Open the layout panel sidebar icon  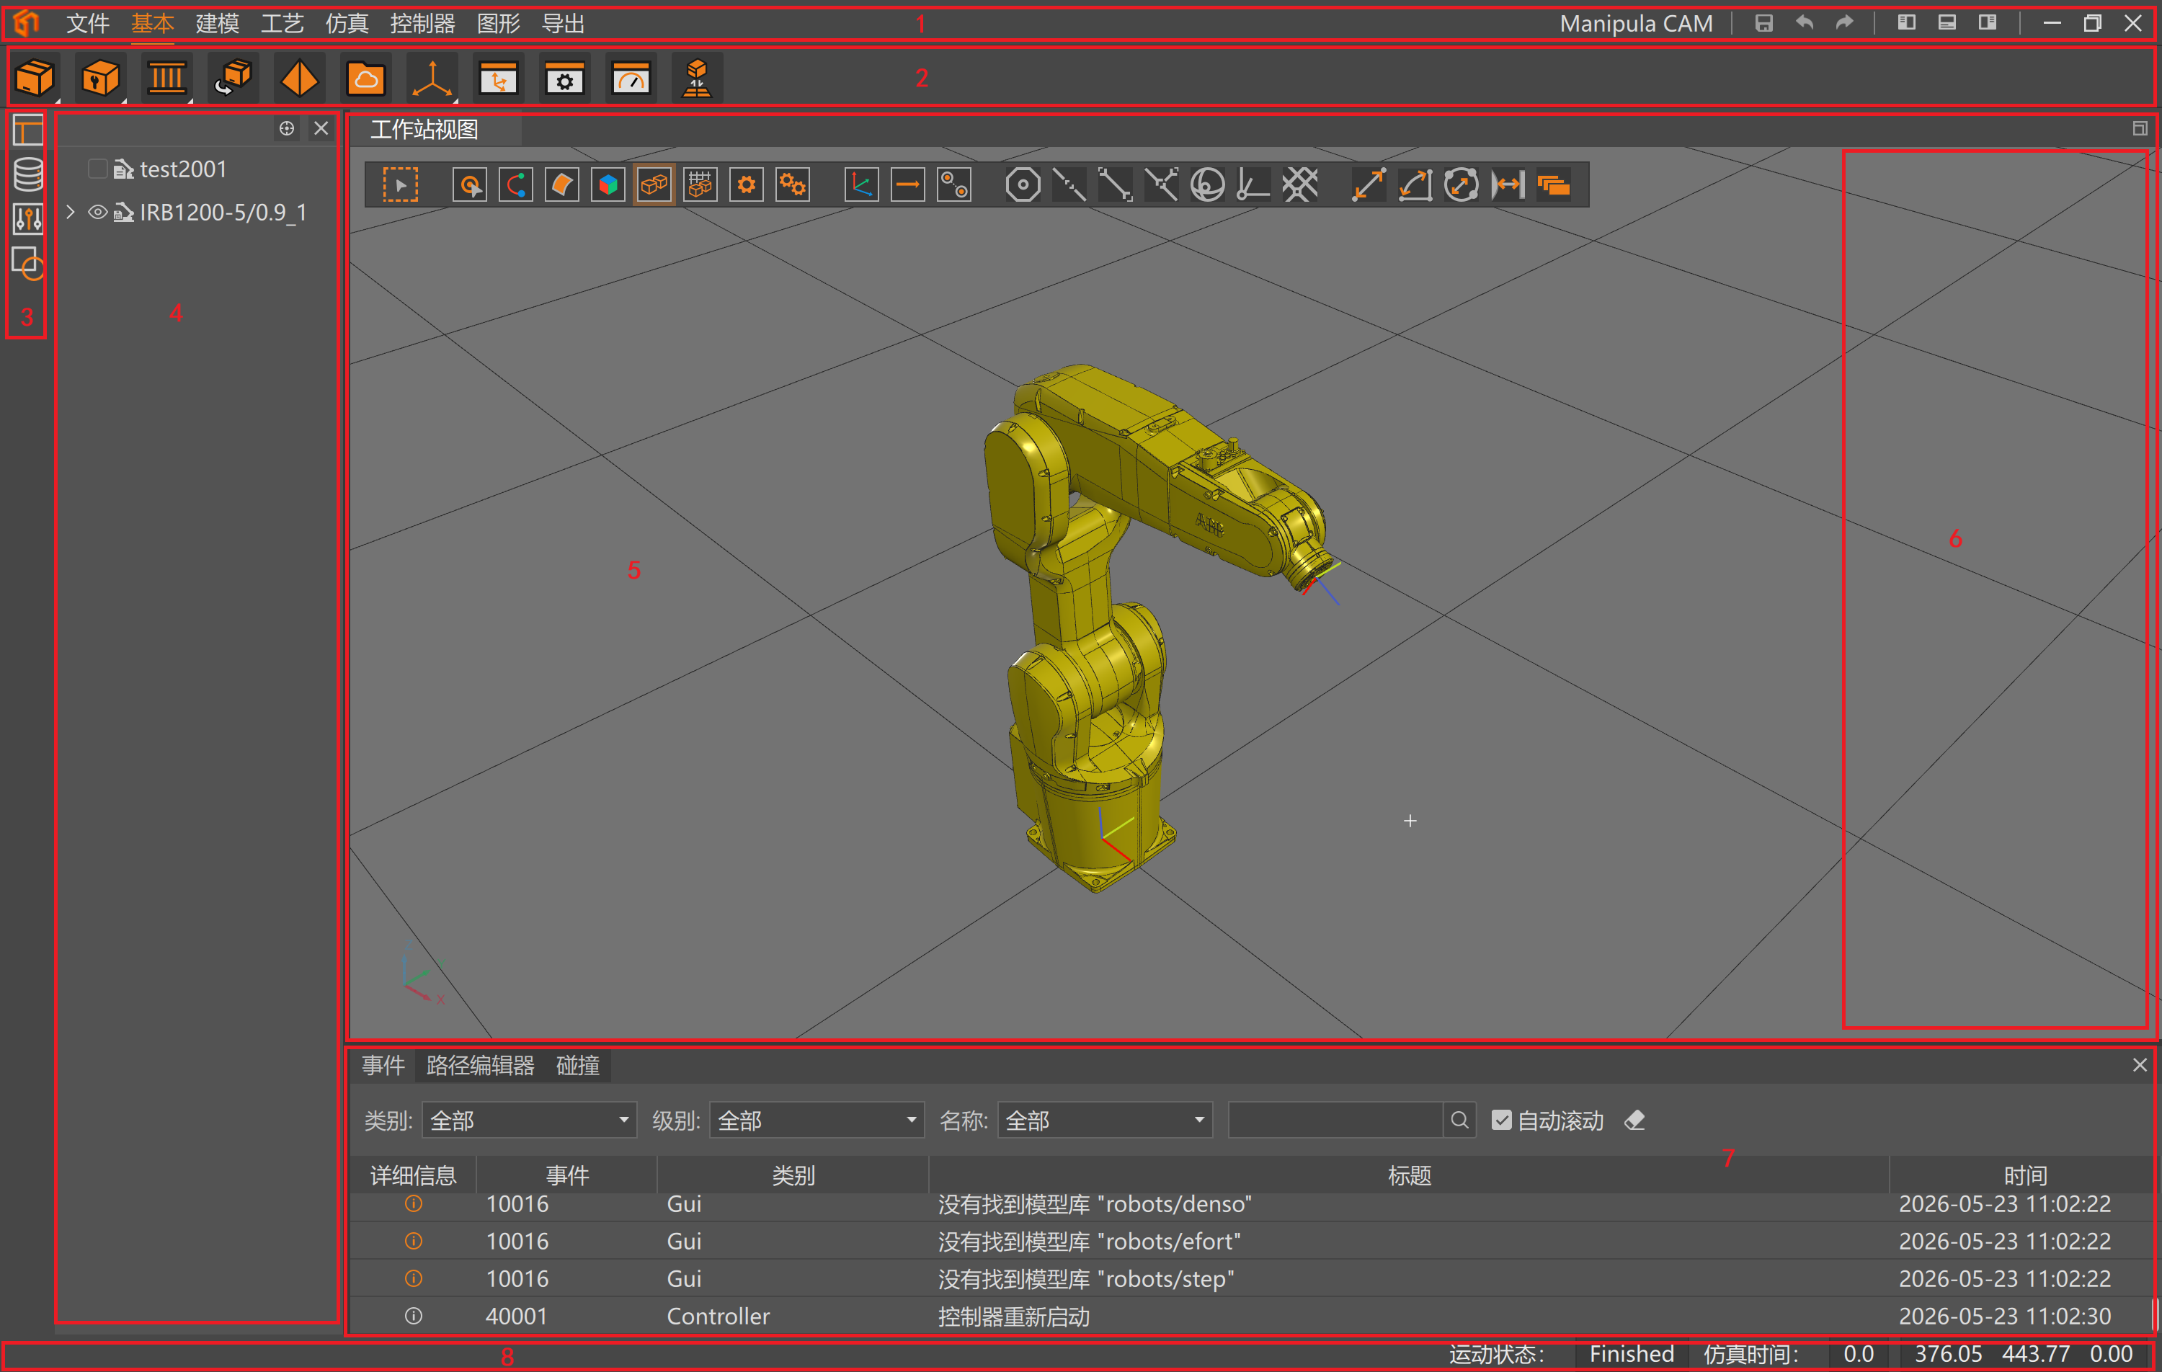click(28, 131)
